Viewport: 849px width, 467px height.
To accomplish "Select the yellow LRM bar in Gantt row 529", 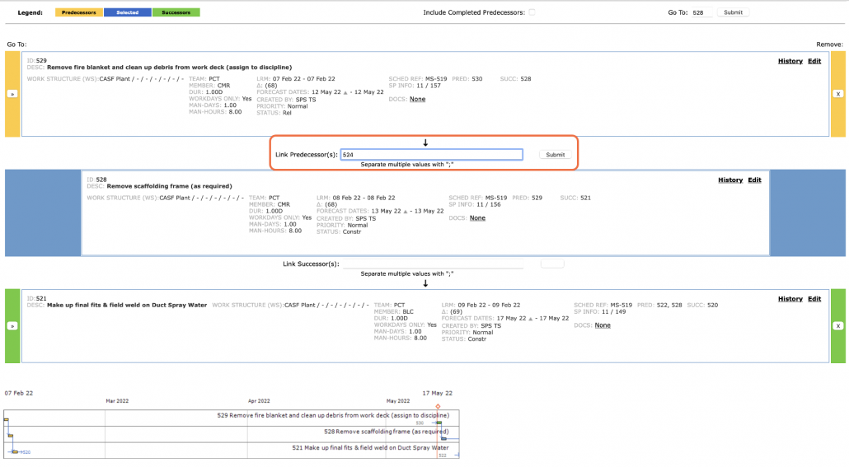I will click(6, 419).
